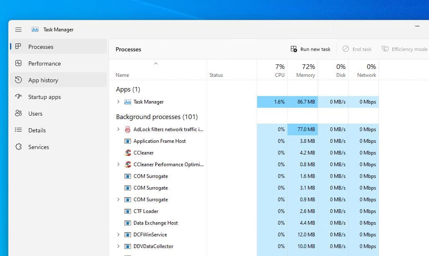Click the Services puzzle icon
The height and width of the screenshot is (256, 429).
18,147
